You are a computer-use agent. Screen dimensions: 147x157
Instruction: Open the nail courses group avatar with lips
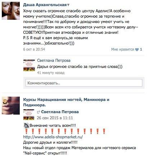click(11, 106)
